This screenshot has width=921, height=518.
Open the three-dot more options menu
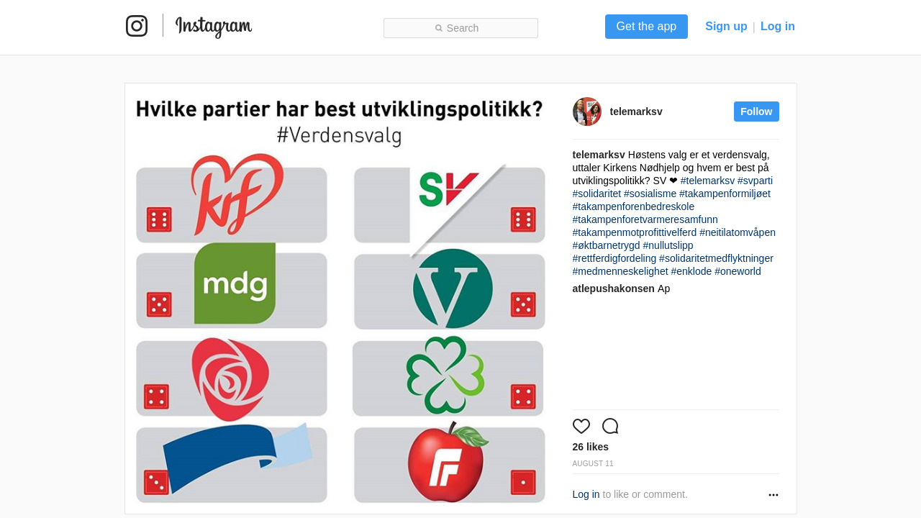(x=773, y=495)
